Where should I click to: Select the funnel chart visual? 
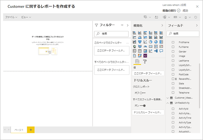pyautogui.click(x=140, y=42)
